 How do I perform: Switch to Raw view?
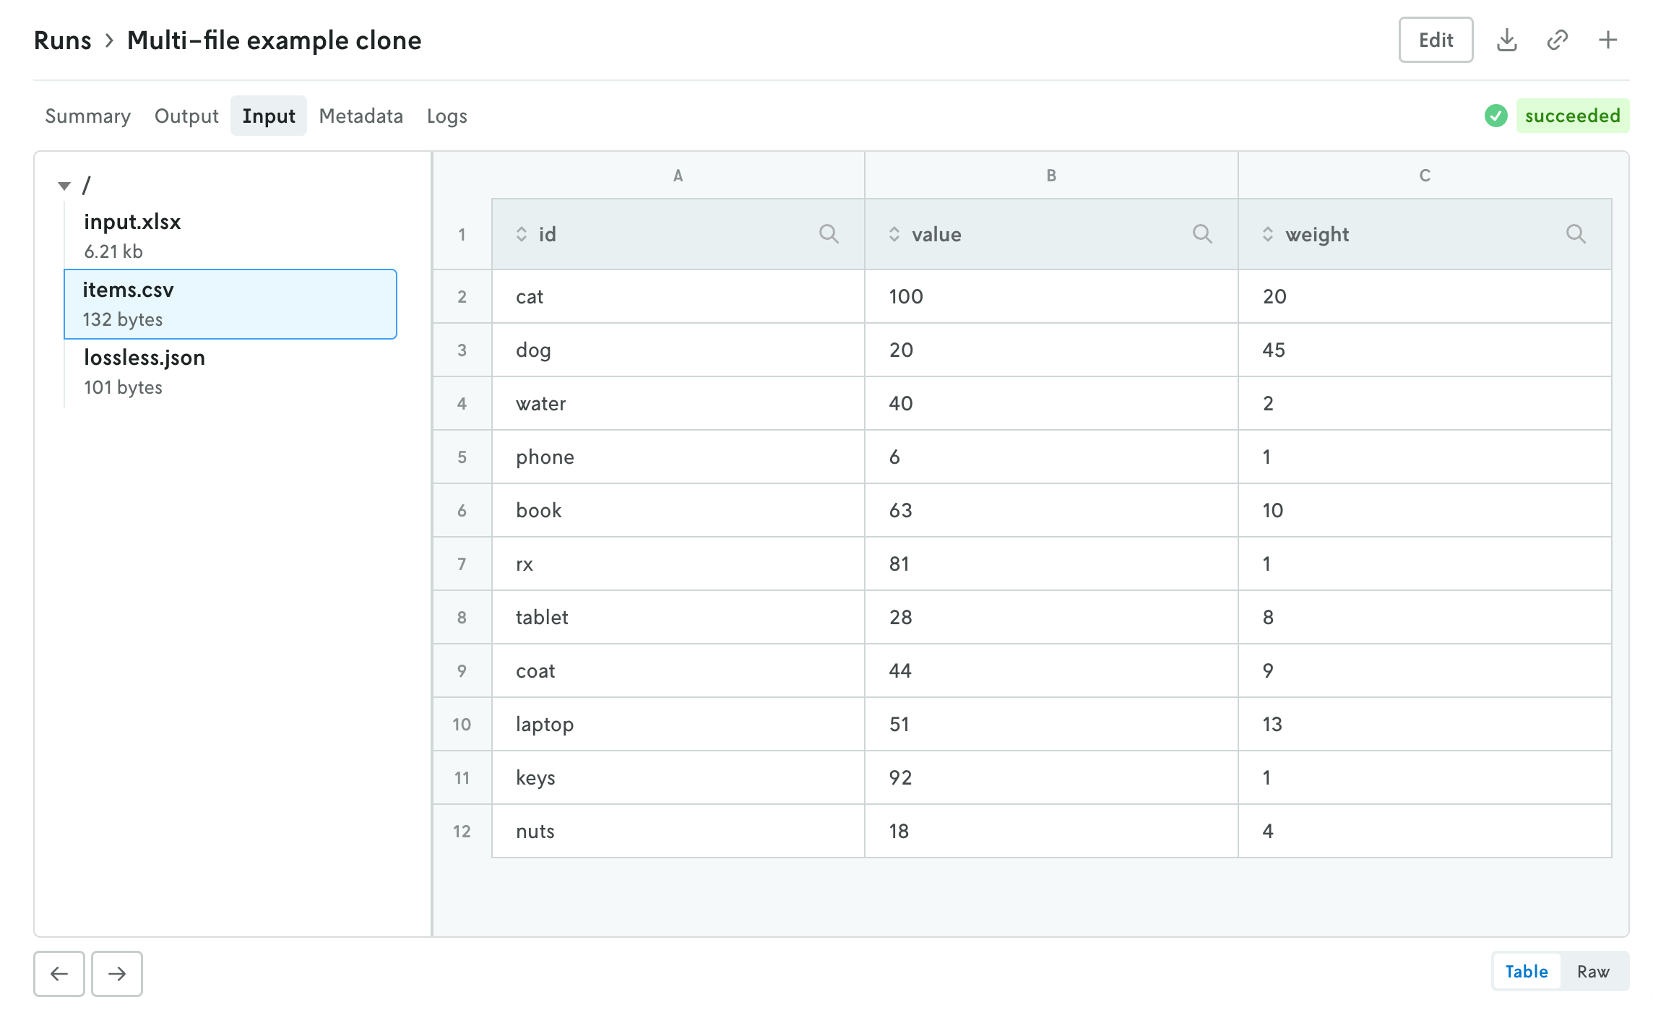1594,972
